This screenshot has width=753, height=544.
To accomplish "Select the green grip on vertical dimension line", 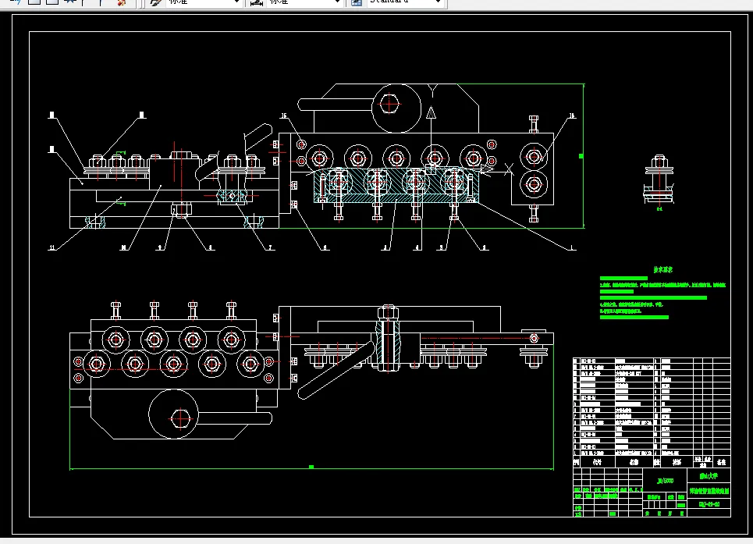I will coord(581,156).
